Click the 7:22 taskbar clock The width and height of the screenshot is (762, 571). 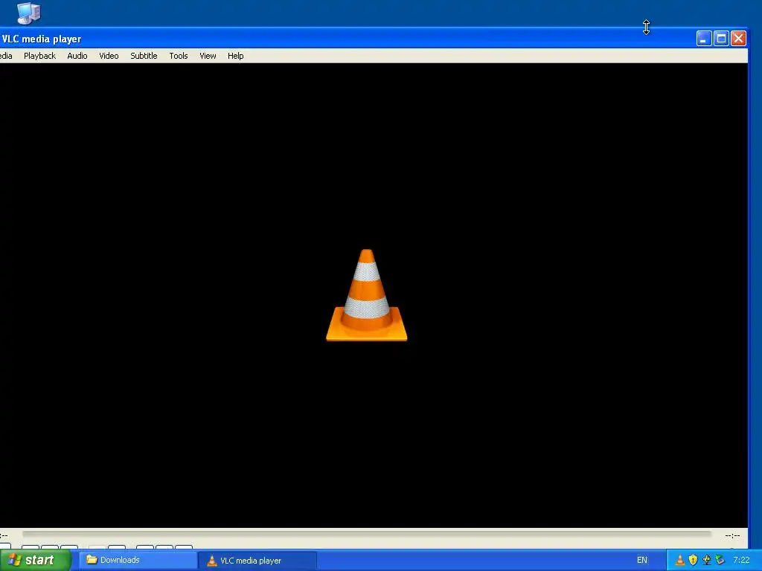[741, 560]
